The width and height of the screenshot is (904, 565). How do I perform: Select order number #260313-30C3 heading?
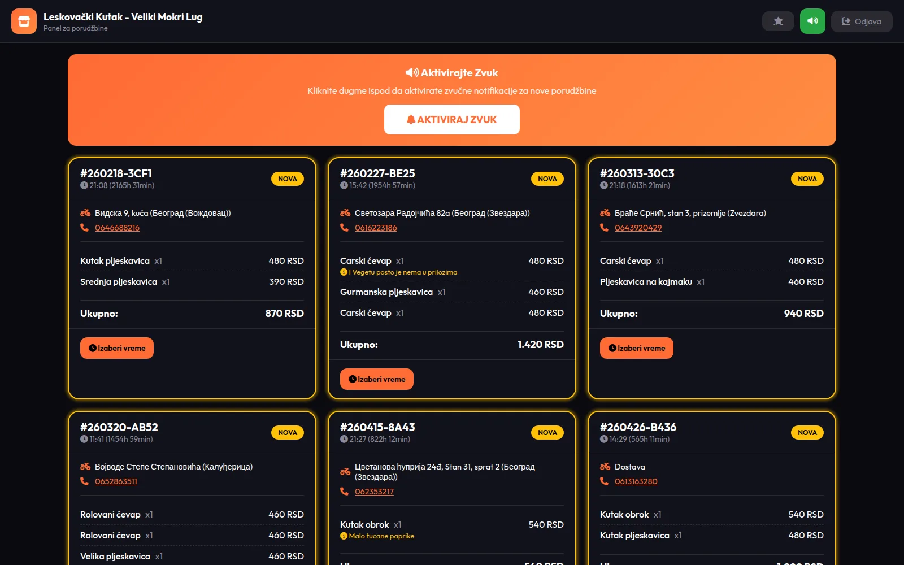[x=637, y=173]
